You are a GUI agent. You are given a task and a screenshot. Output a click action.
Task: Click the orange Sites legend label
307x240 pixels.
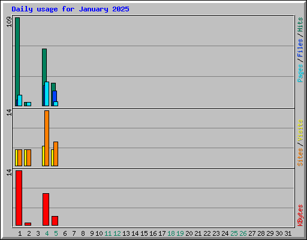300,157
